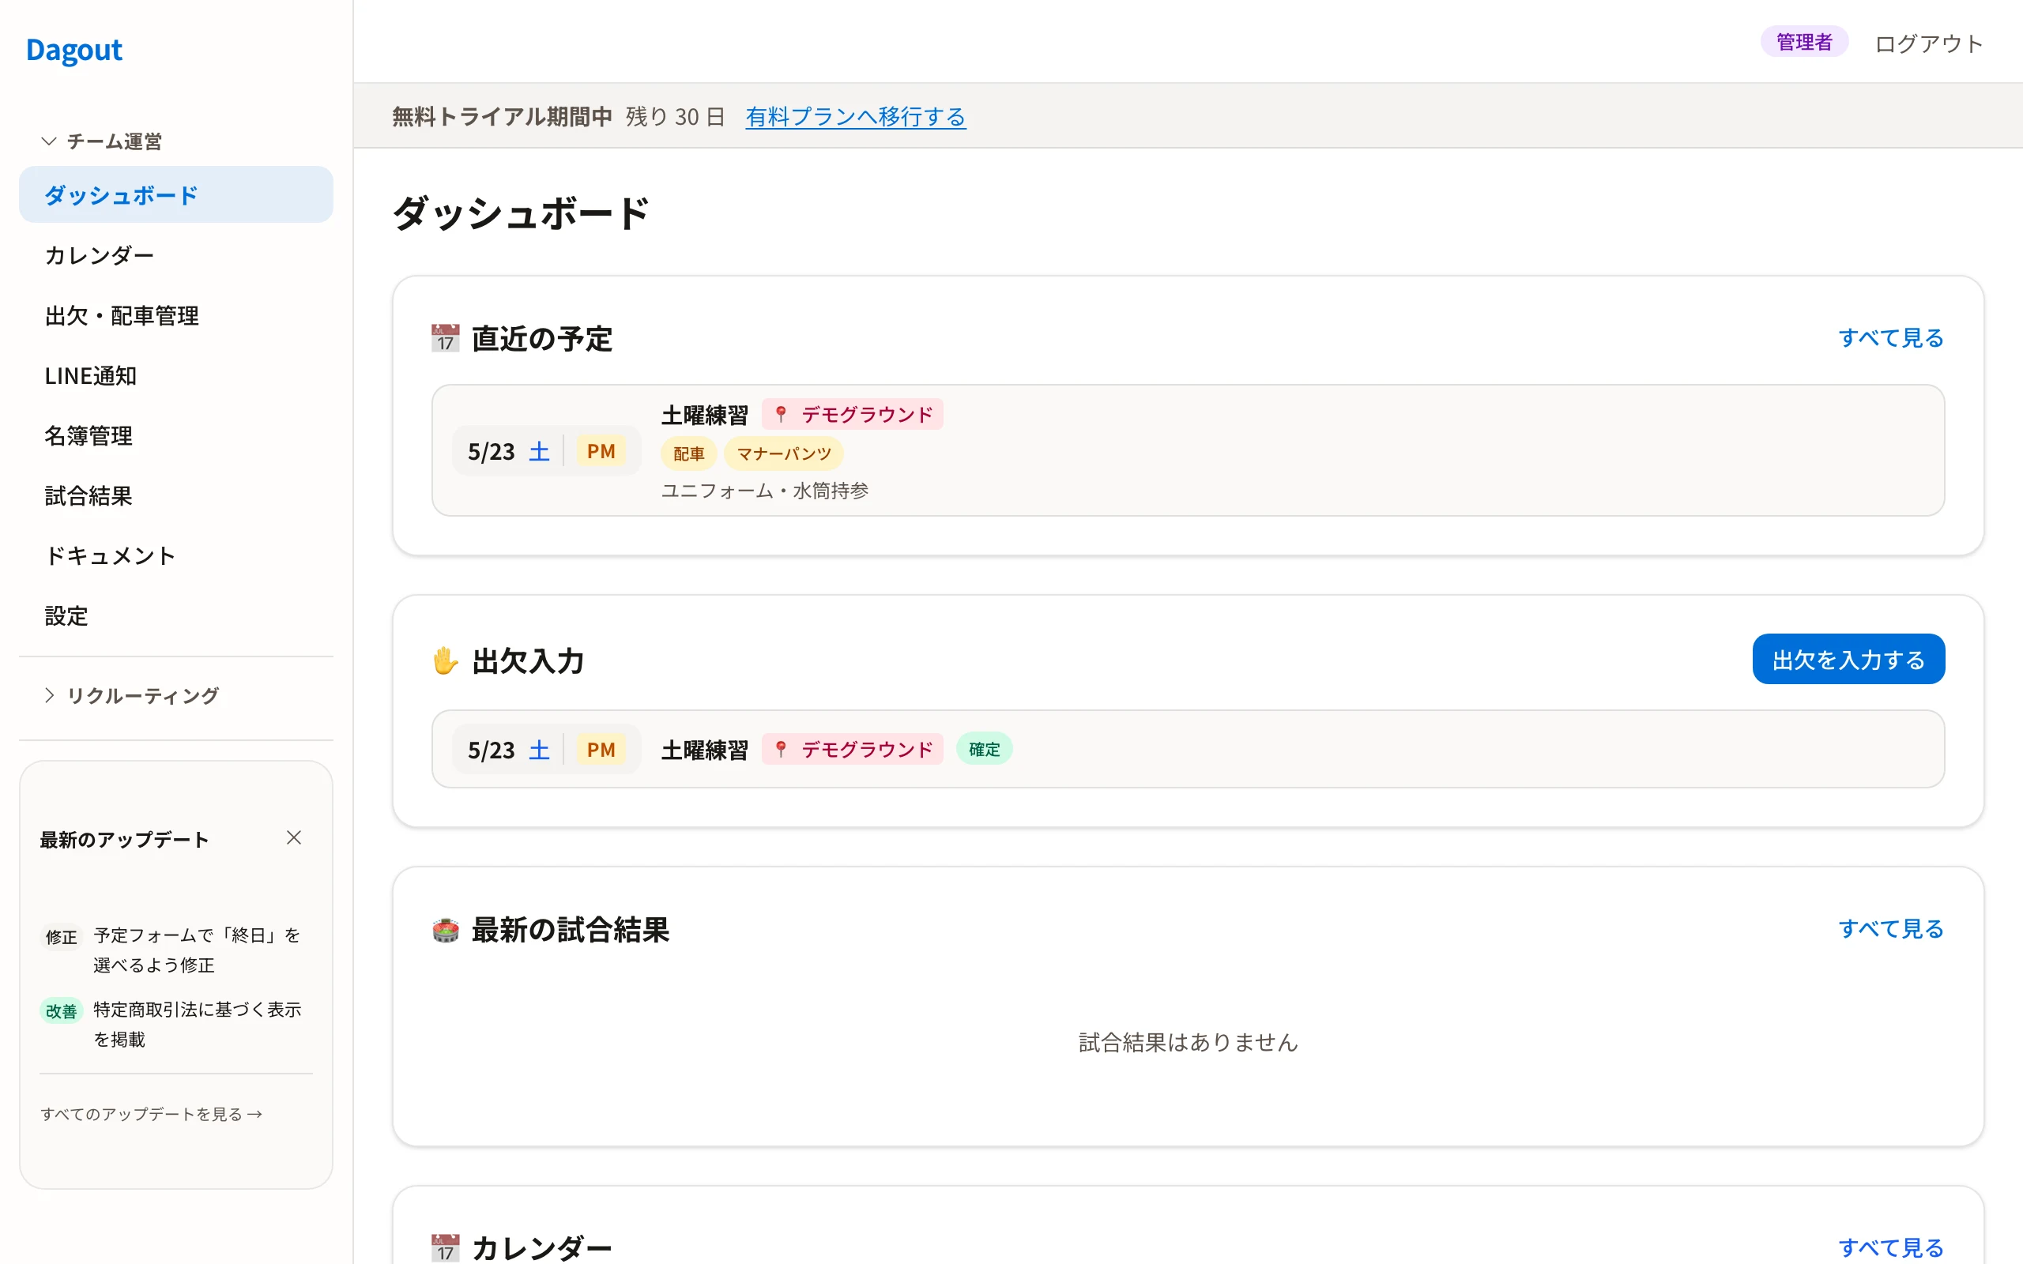
Task: Click 有料プランへ移行する link
Action: pos(855,116)
